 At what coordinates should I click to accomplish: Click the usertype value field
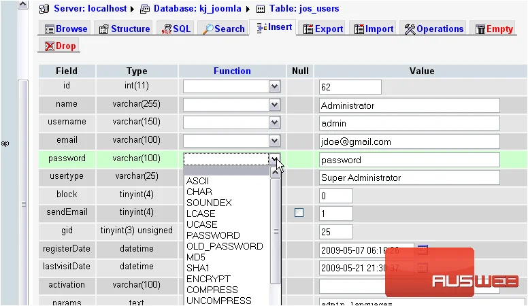coord(410,177)
